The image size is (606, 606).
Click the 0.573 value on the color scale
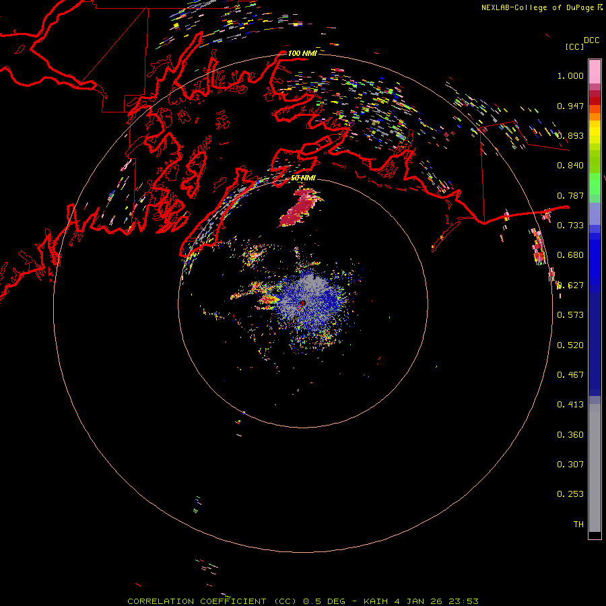tap(570, 315)
